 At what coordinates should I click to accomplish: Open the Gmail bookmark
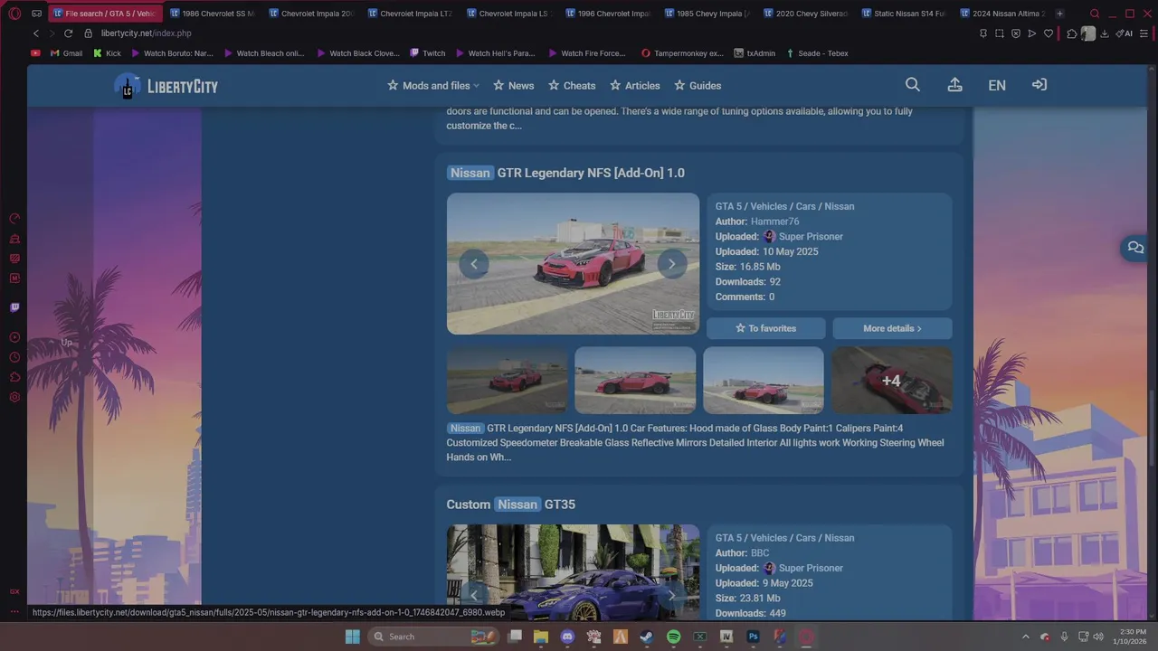point(66,53)
